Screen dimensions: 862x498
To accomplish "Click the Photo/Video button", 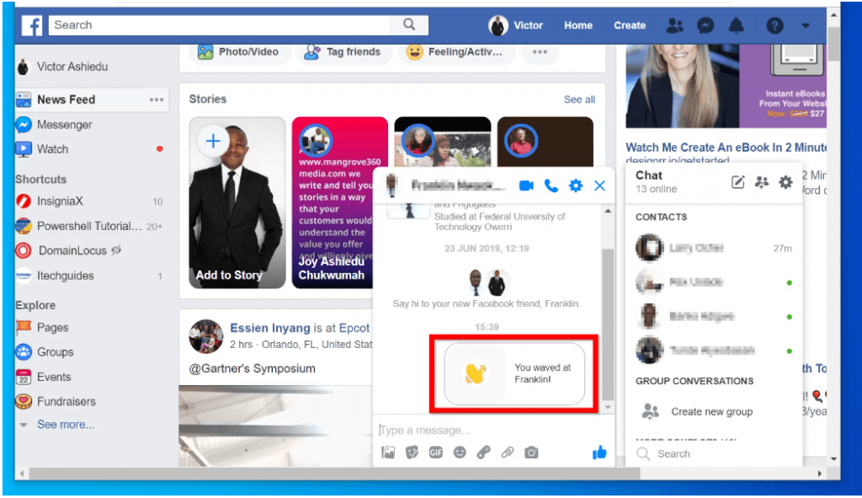I will (x=238, y=51).
